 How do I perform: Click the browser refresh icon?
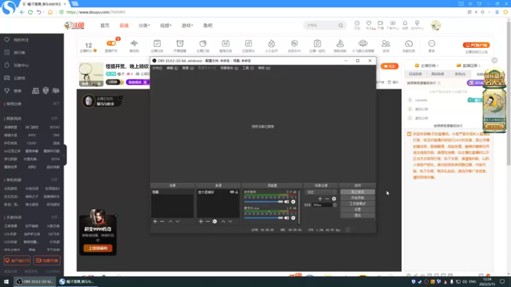point(30,12)
